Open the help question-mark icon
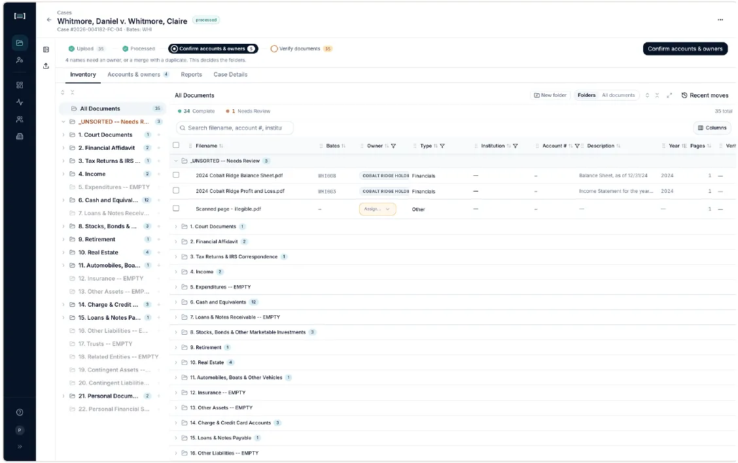The width and height of the screenshot is (738, 463). [19, 413]
